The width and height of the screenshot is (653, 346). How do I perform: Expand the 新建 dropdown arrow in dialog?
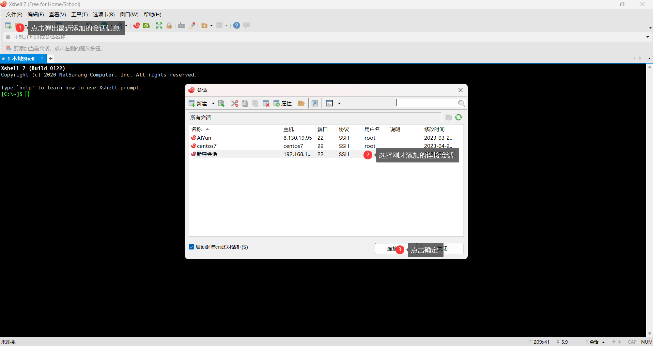pyautogui.click(x=213, y=103)
